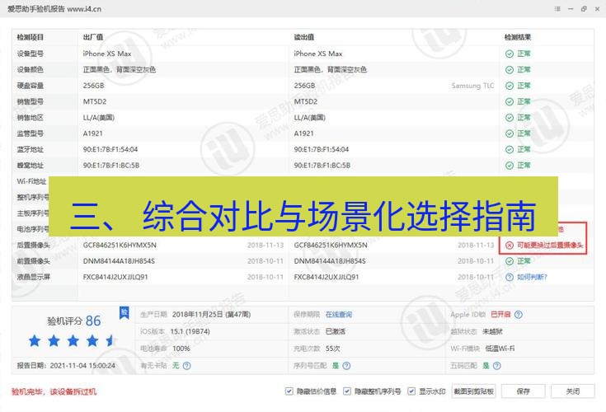Click the 已开启 Apple ID lock status
This screenshot has width=606, height=412.
pyautogui.click(x=500, y=315)
